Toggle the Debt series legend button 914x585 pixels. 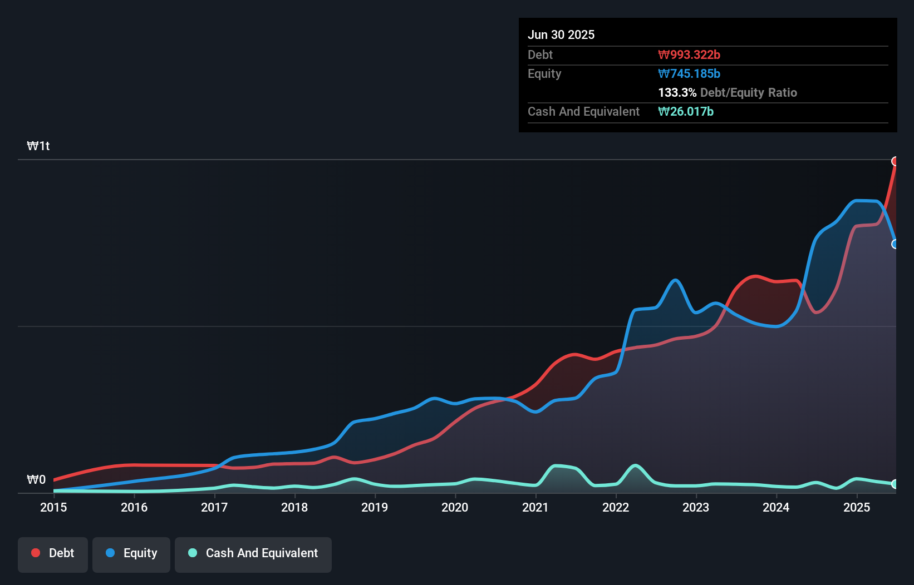click(x=53, y=554)
